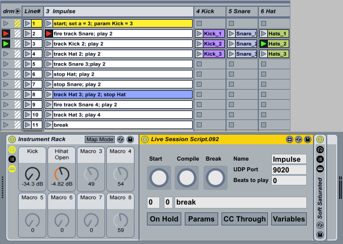
Task: Show the Instrument Rack devices view
Action: click(x=11, y=169)
